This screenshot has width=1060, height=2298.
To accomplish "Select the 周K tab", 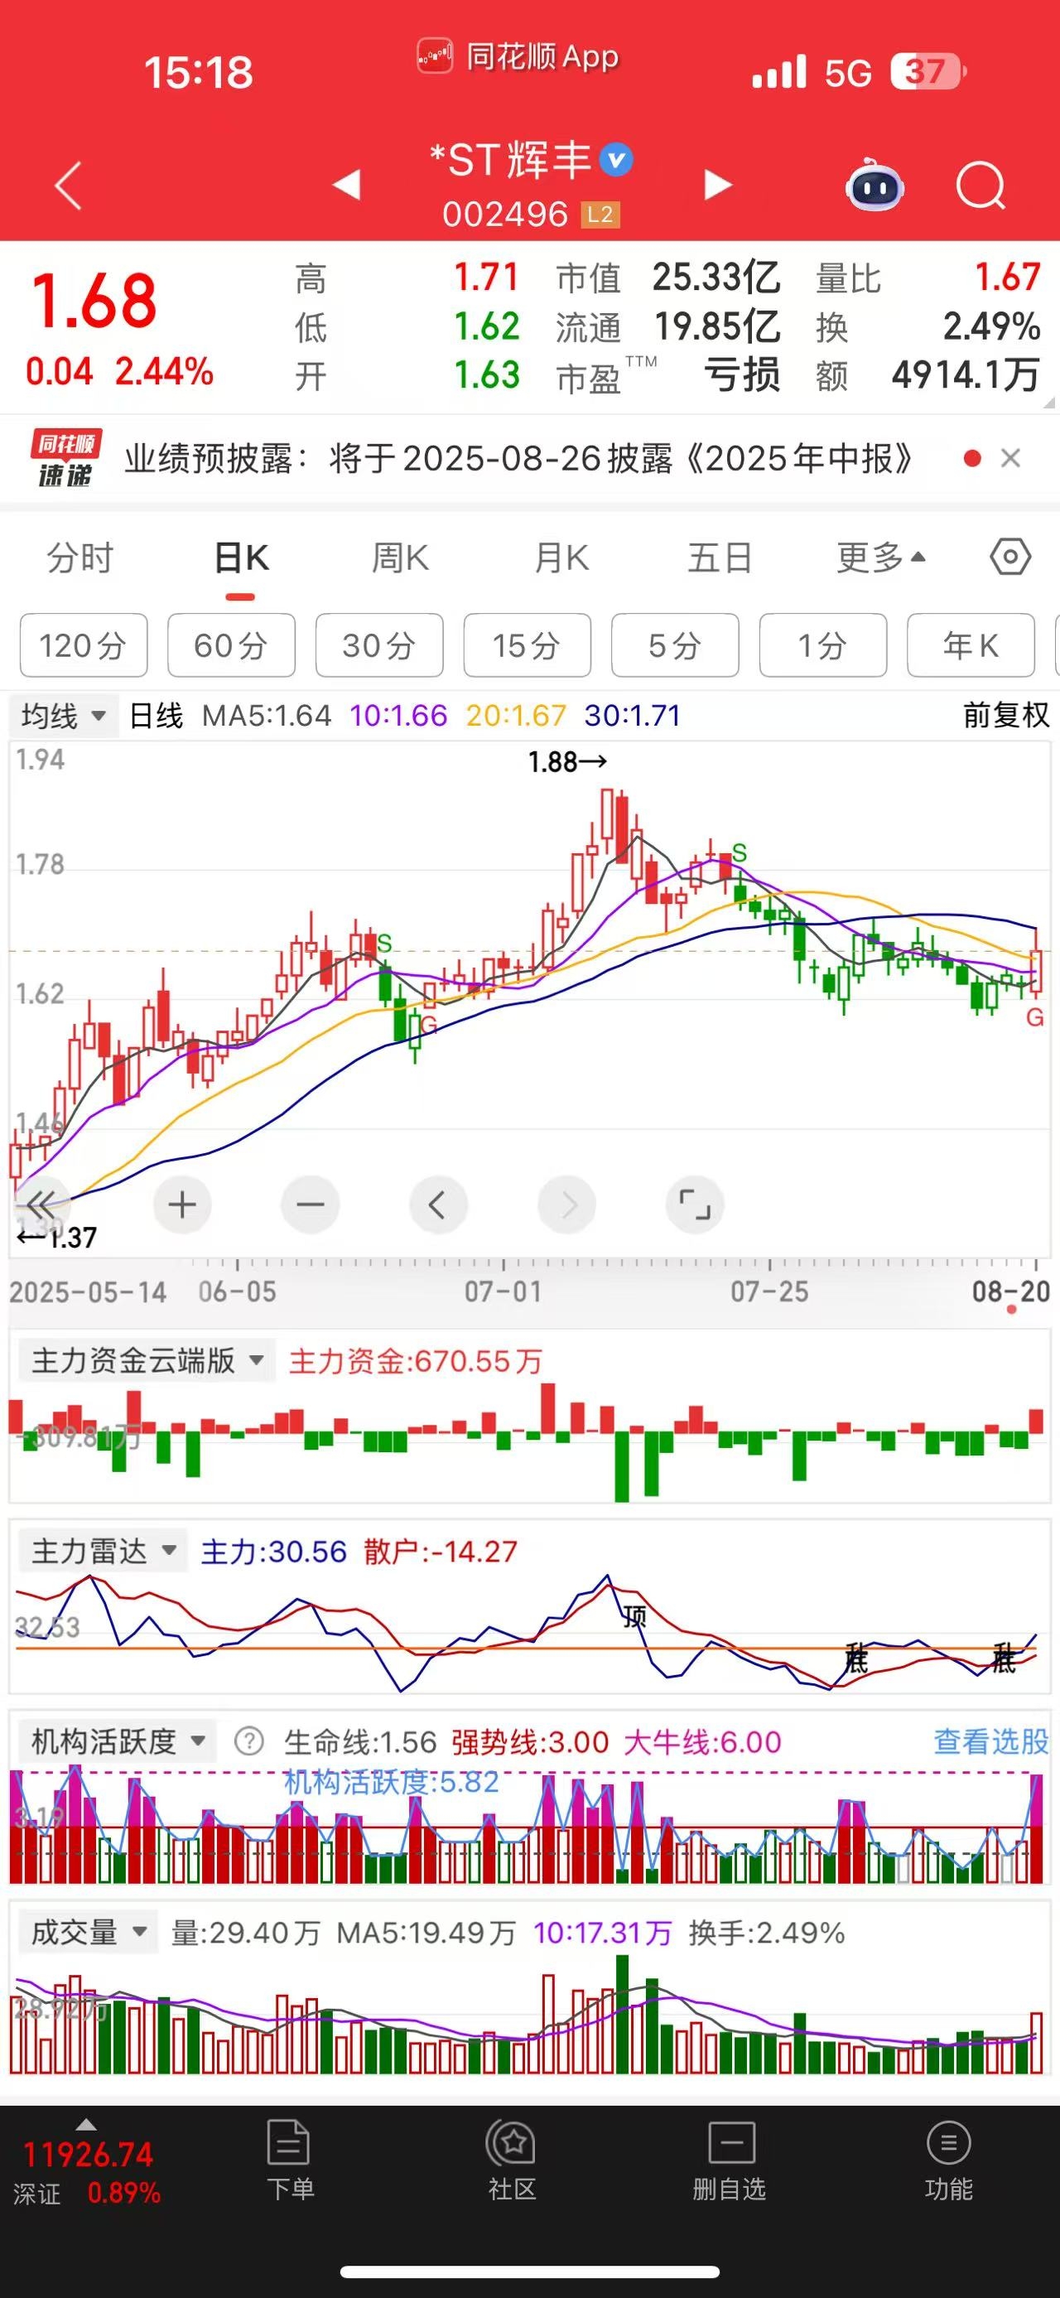I will click(400, 558).
